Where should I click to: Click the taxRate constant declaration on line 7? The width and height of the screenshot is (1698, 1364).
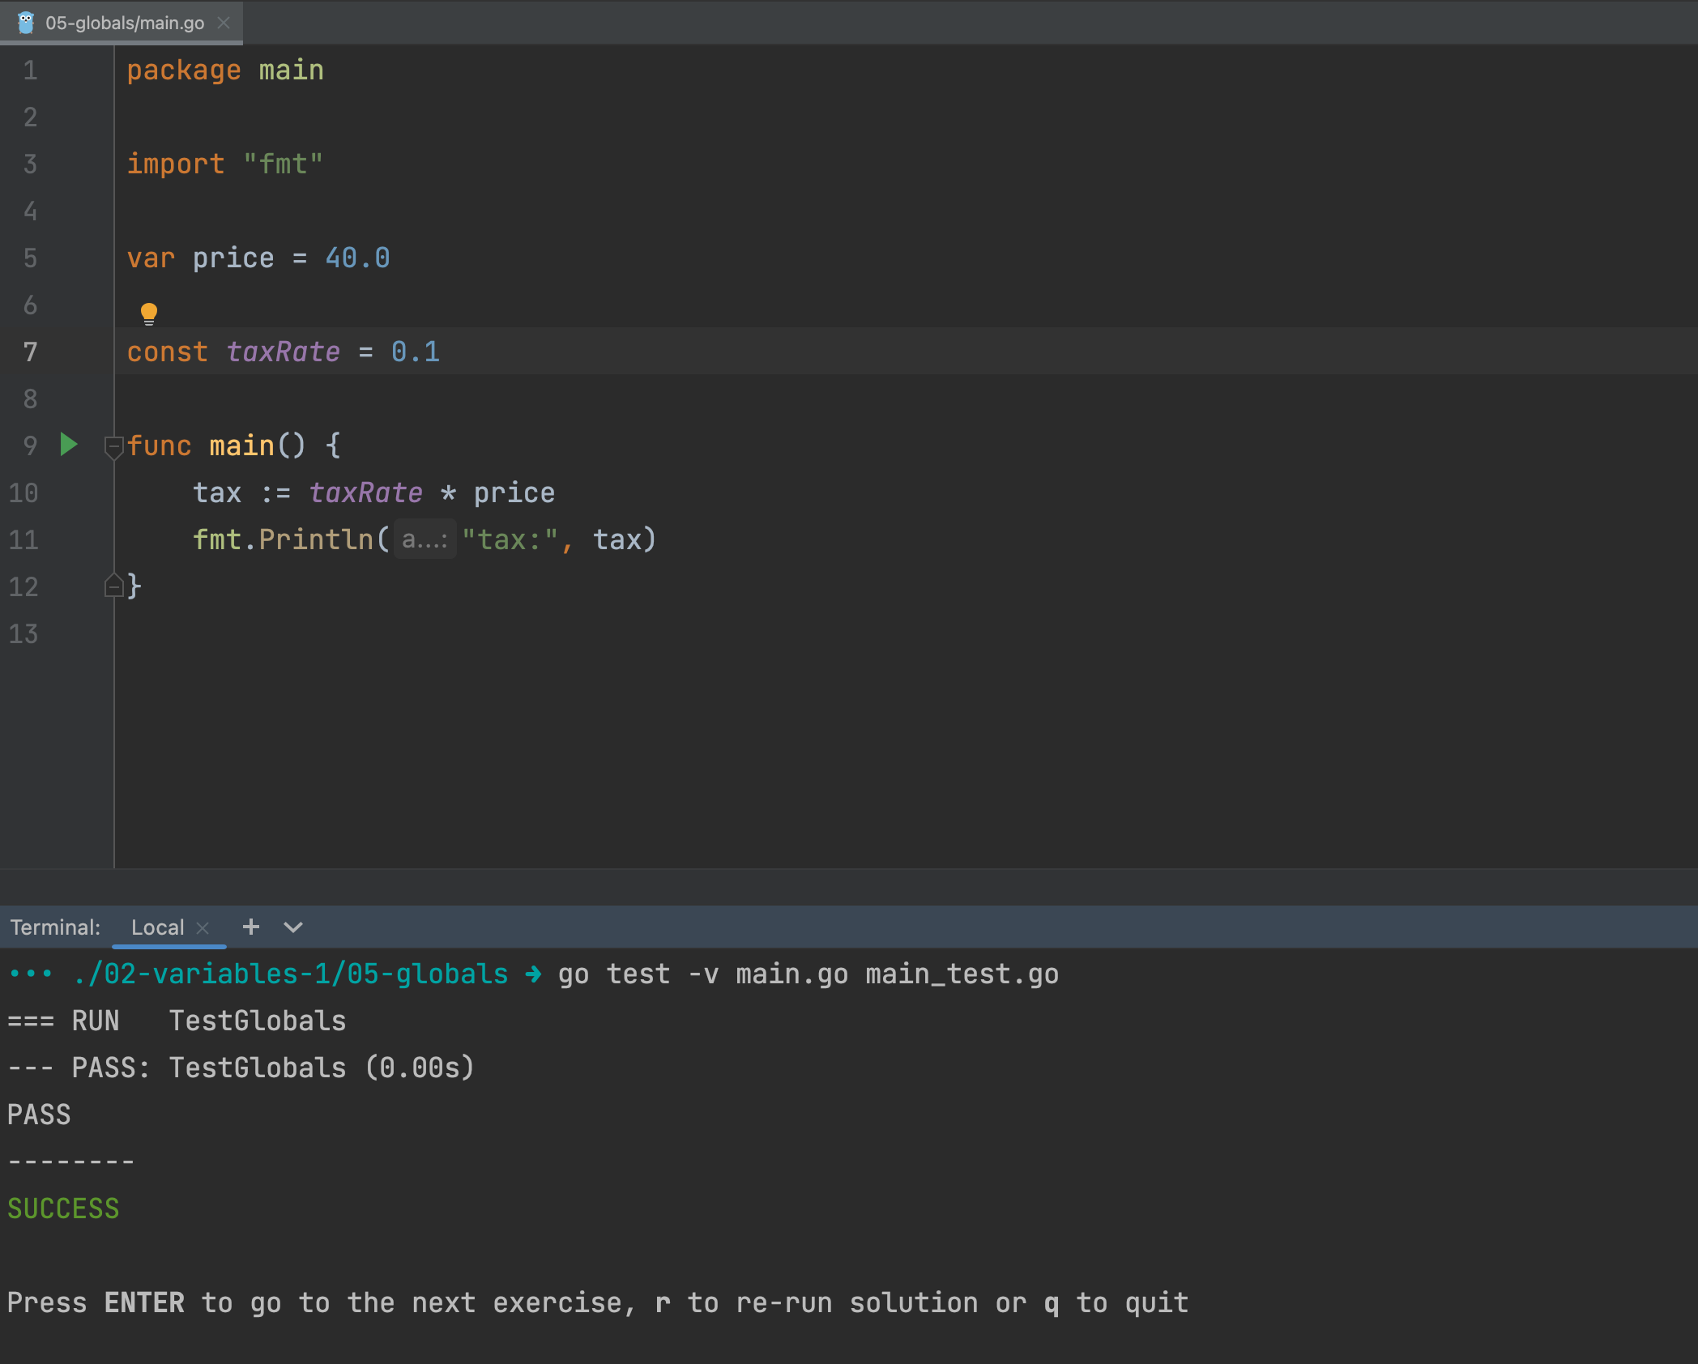click(283, 352)
